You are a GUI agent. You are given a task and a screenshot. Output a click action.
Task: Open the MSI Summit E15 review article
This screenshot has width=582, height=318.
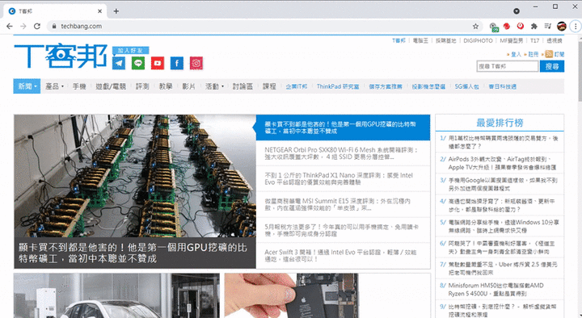337,204
